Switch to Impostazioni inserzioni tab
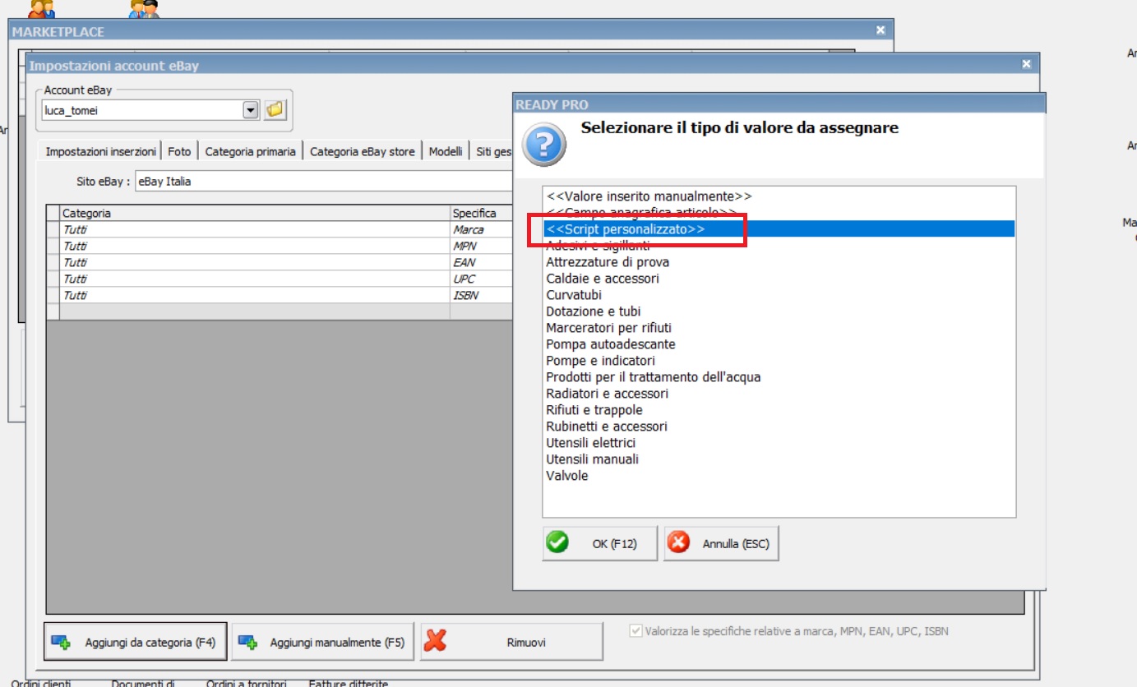Image resolution: width=1137 pixels, height=687 pixels. click(100, 151)
